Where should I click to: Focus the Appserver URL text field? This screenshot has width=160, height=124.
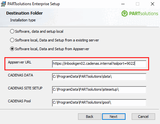tap(99, 64)
